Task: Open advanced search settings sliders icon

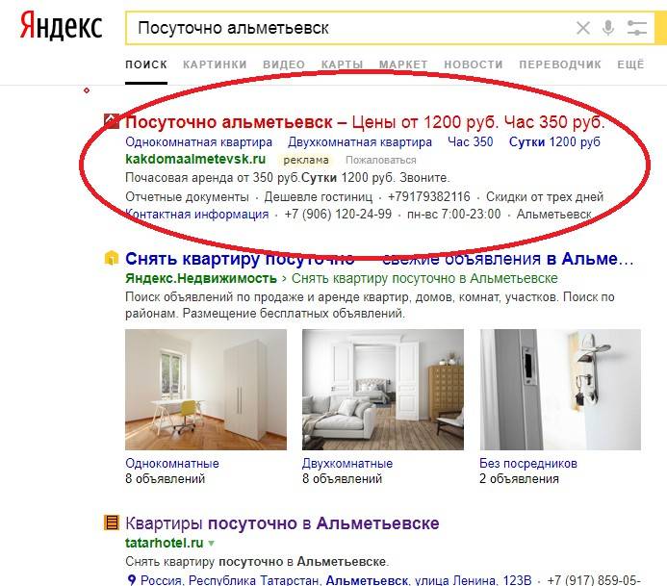Action: coord(637,28)
